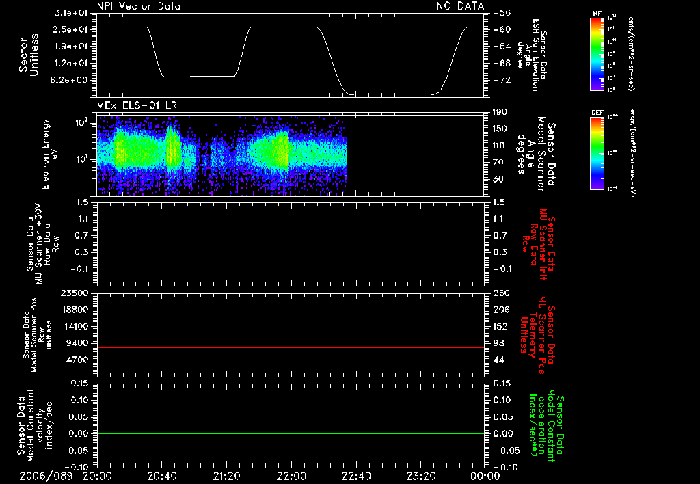Click the 260 telemetry tick label
The width and height of the screenshot is (700, 484).
(500, 293)
